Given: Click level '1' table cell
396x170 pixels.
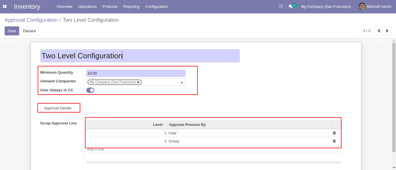Looking at the screenshot, I should 127,133.
